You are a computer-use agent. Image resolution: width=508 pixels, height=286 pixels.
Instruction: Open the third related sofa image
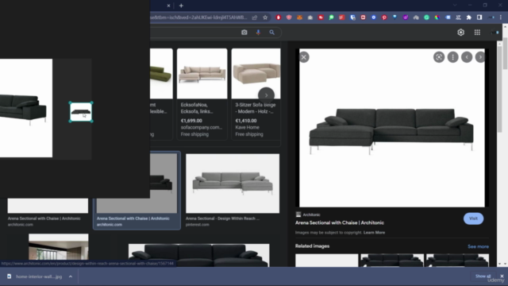[x=457, y=260]
